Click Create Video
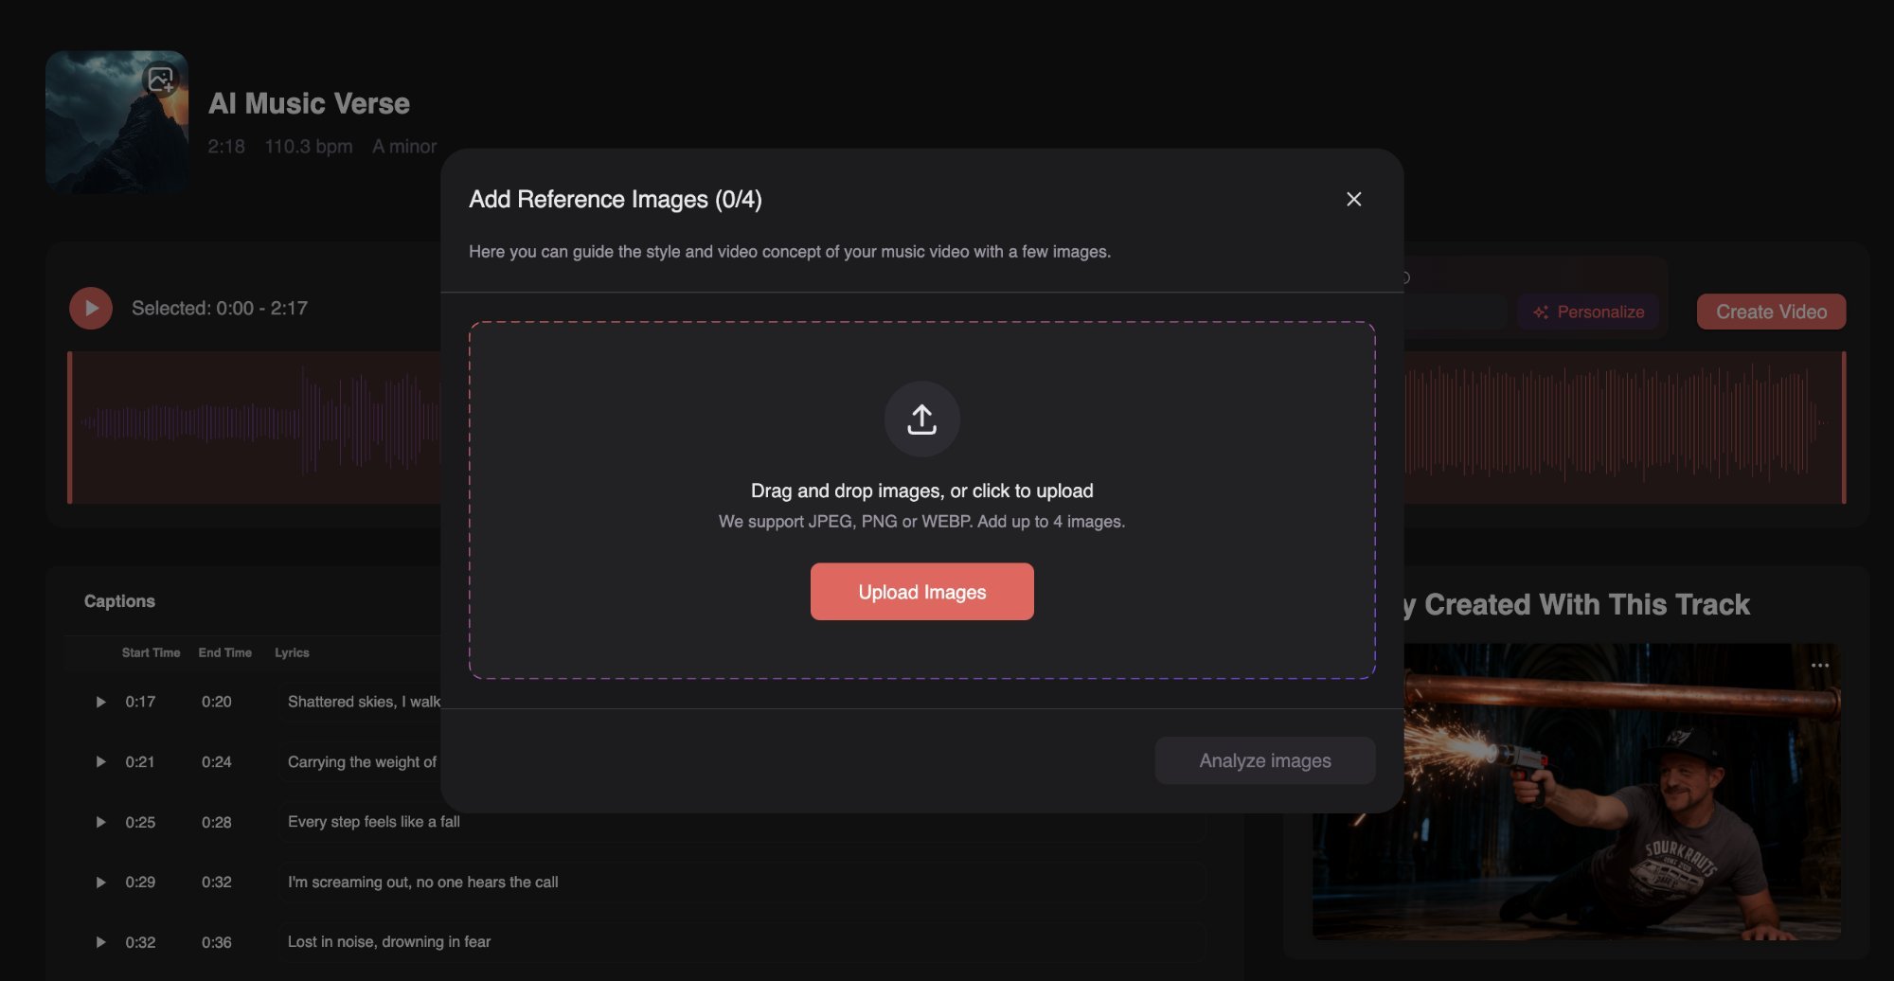Image resolution: width=1894 pixels, height=981 pixels. [1770, 311]
